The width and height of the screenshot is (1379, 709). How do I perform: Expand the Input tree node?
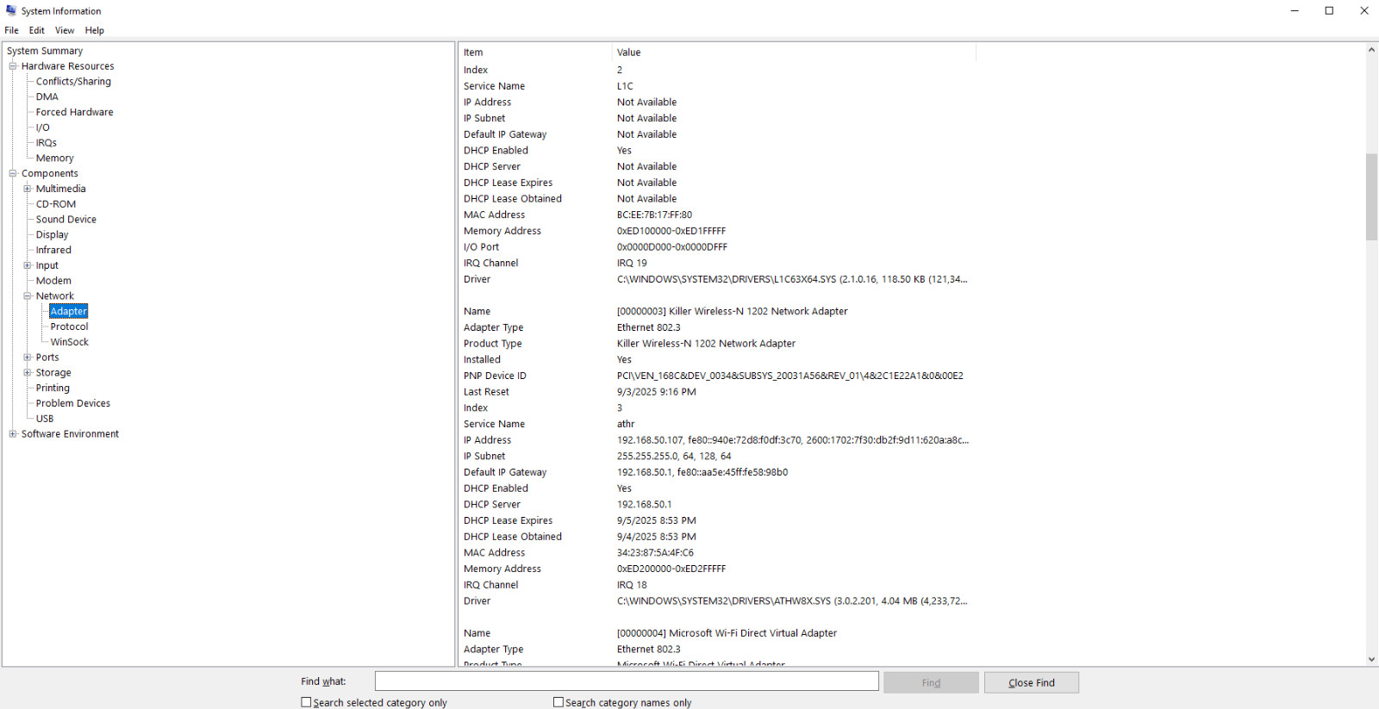coord(28,265)
